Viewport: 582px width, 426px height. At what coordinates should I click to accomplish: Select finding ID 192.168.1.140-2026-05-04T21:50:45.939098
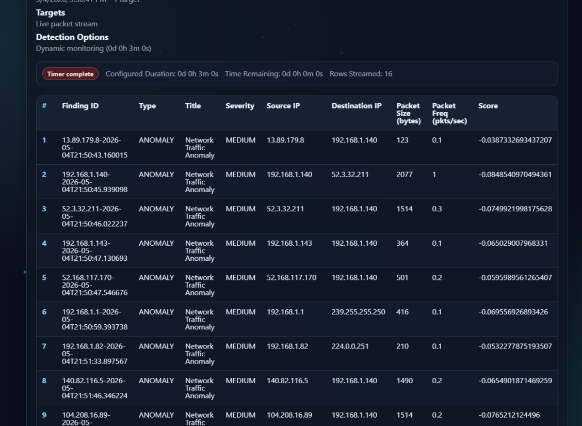(94, 182)
